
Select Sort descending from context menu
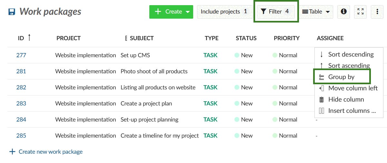pos(351,54)
